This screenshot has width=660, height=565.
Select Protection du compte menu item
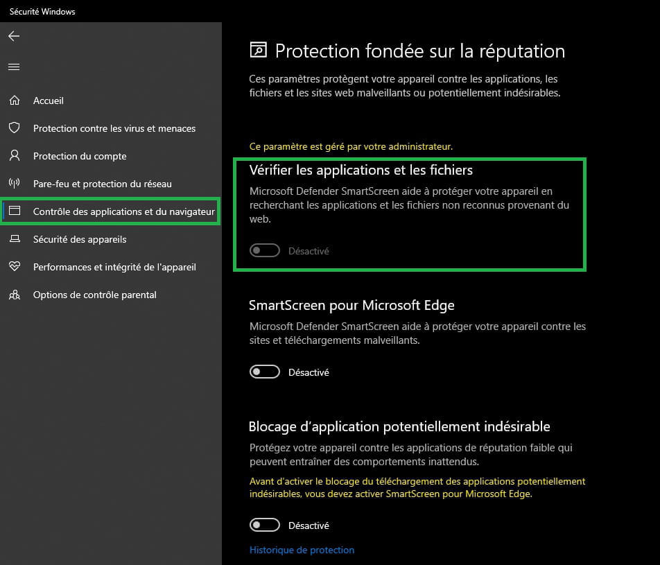pos(80,156)
